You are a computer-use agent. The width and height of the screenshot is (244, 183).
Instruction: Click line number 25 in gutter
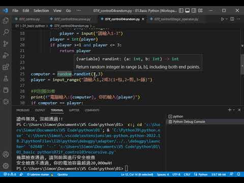tap(22, 74)
